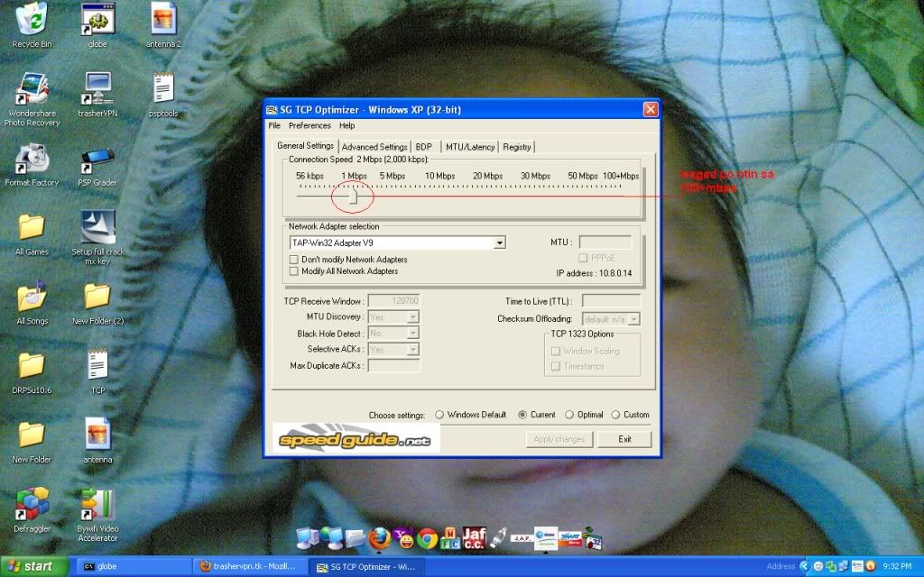The image size is (924, 577).
Task: Select the DRPSu10.6 folder
Action: click(x=32, y=372)
